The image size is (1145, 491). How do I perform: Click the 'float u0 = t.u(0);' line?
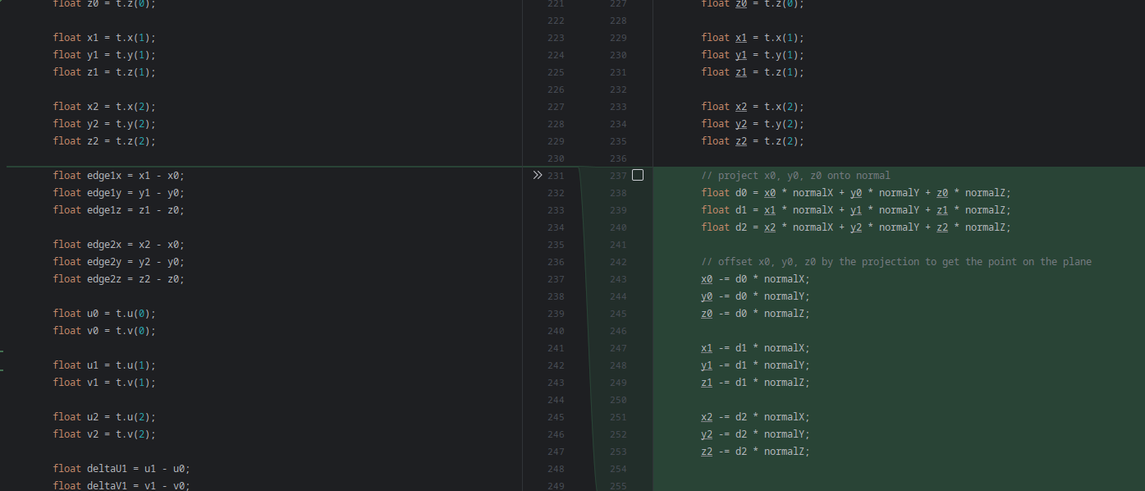104,314
